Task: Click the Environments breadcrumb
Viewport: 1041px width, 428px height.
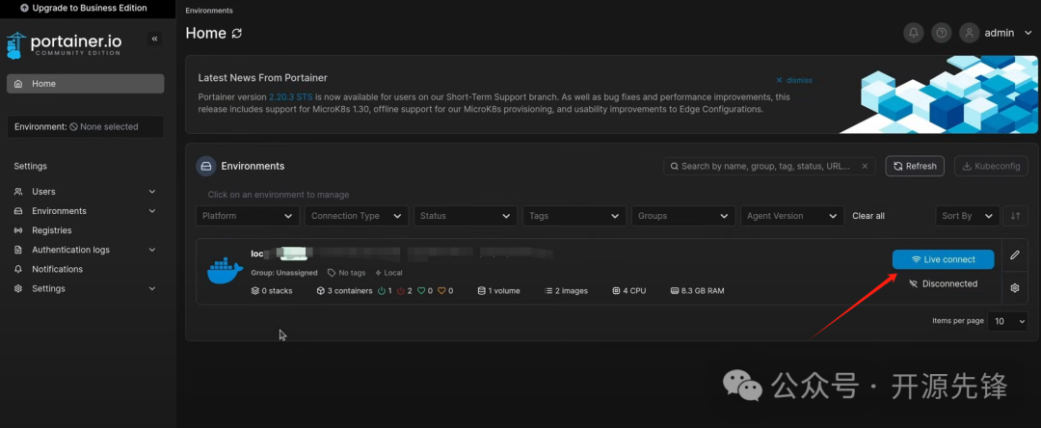Action: tap(209, 11)
